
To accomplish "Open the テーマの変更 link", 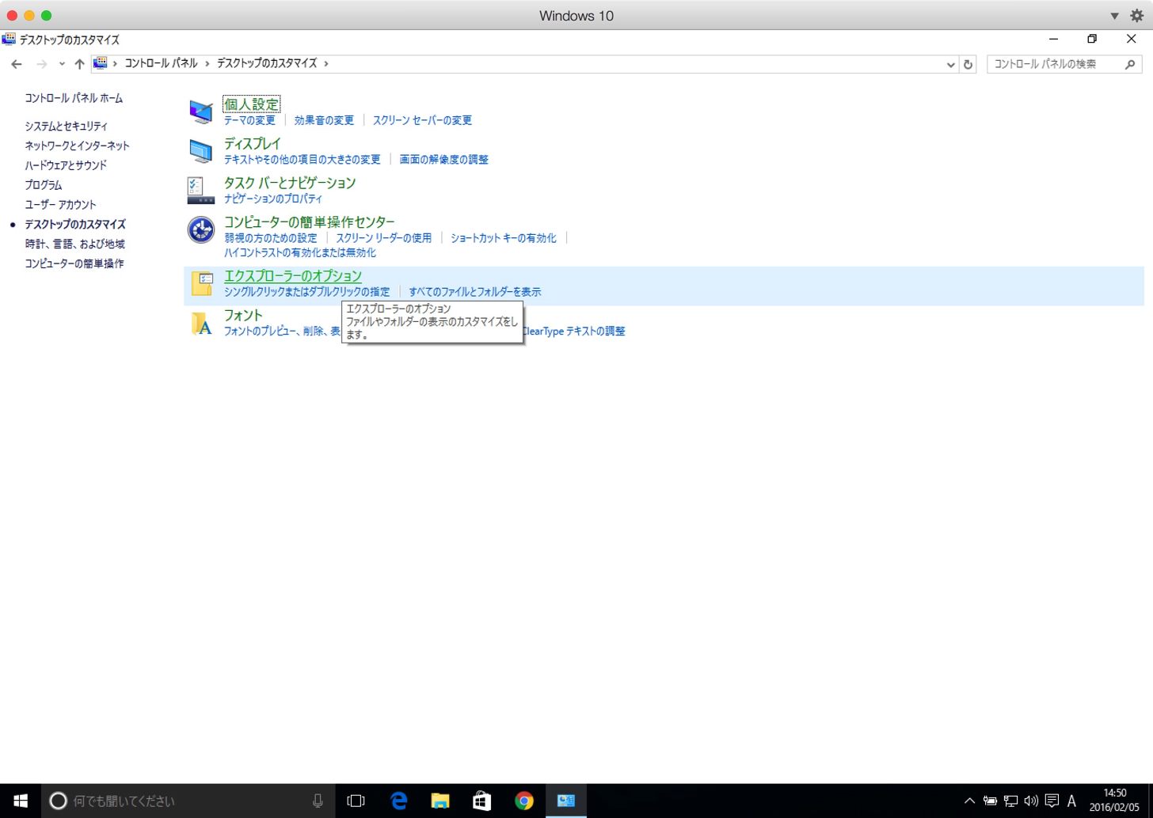I will click(x=249, y=120).
